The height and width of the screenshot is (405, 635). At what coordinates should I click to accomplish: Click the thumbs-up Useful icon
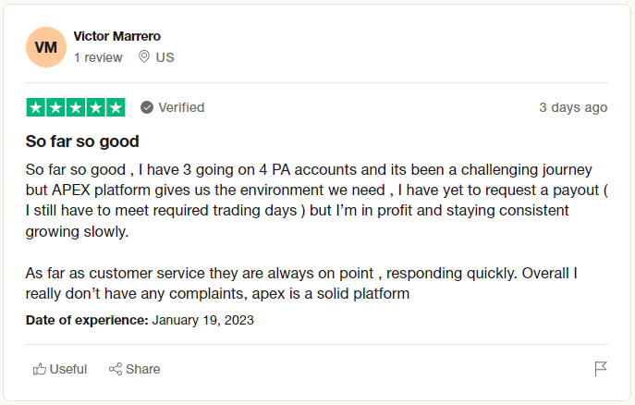(39, 369)
